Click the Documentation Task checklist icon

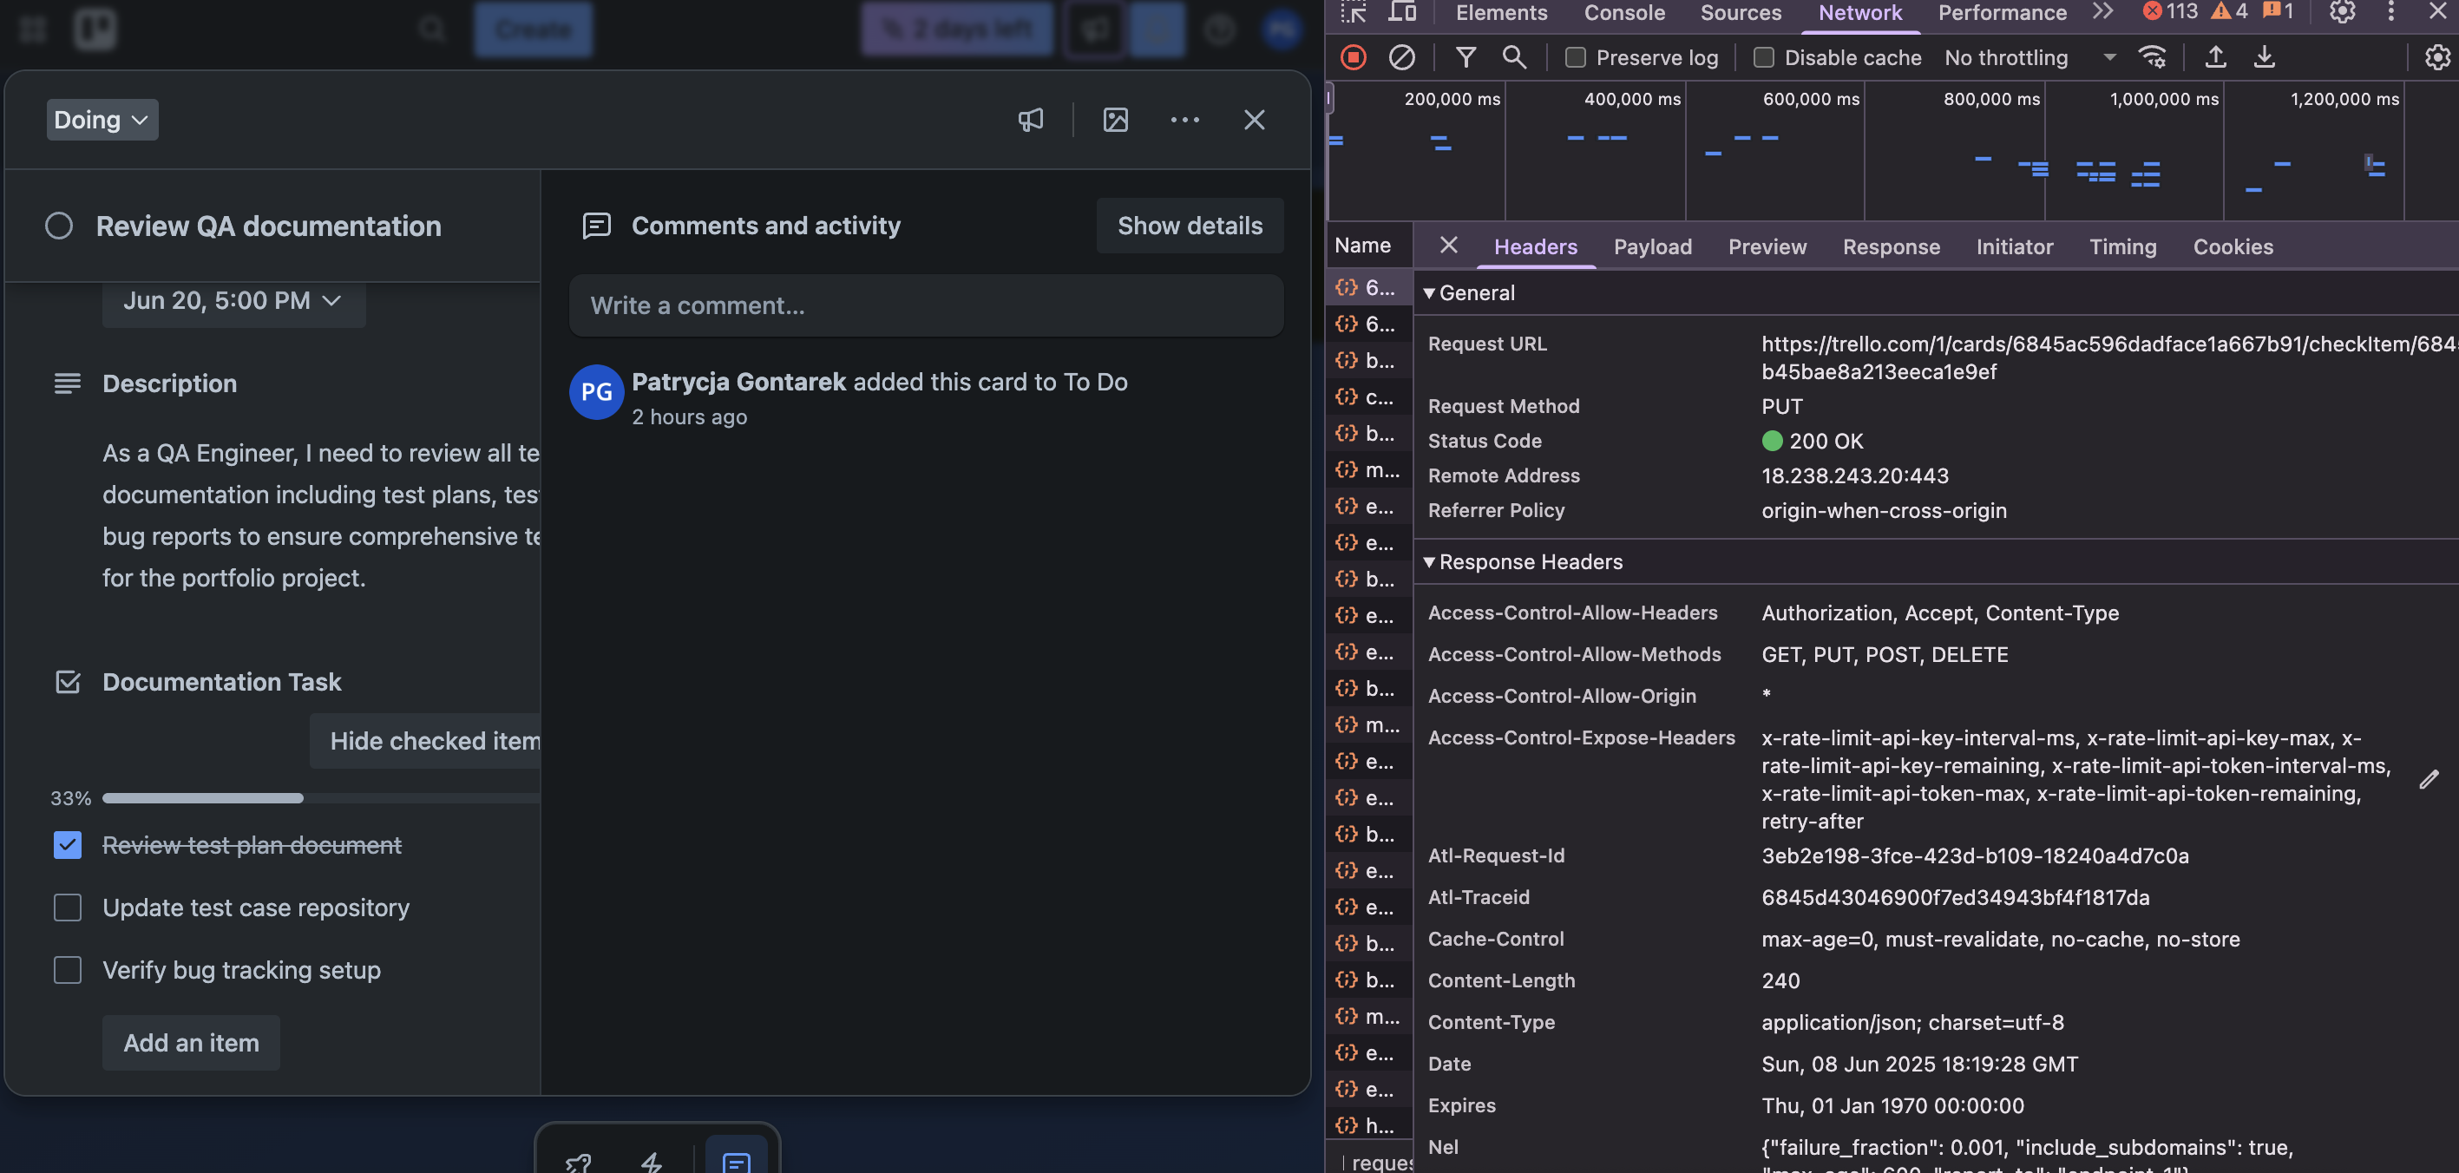pos(68,681)
